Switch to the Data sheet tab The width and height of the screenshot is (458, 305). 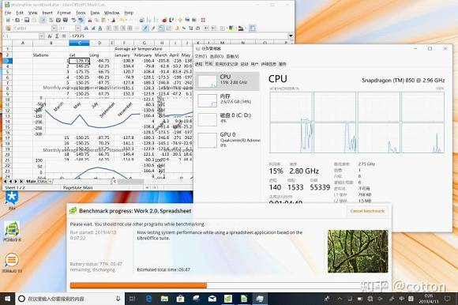coord(43,182)
